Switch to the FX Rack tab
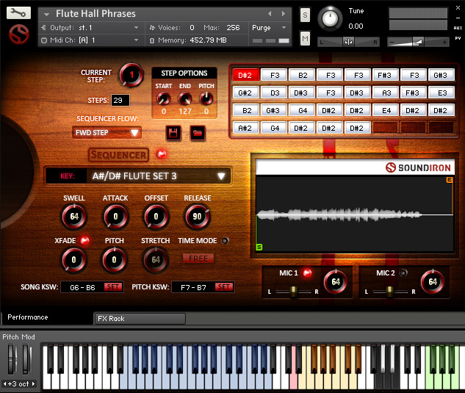Viewport: 465px width, 393px height. pos(140,319)
